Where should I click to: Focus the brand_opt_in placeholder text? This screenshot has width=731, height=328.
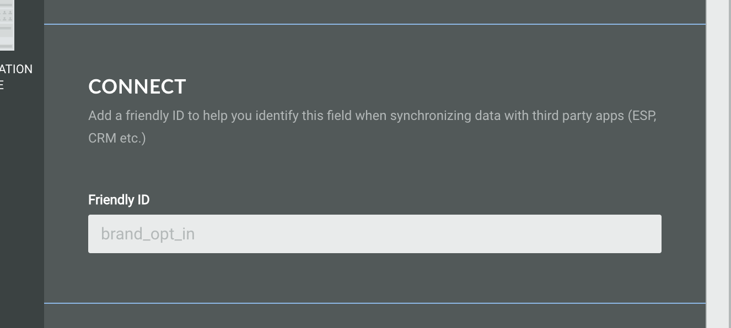point(148,234)
